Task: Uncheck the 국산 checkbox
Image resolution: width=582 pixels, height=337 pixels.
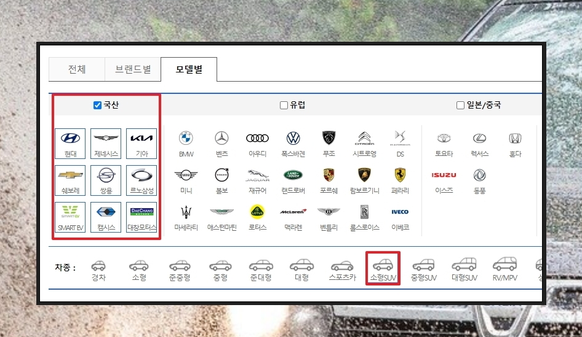Action: (x=97, y=105)
